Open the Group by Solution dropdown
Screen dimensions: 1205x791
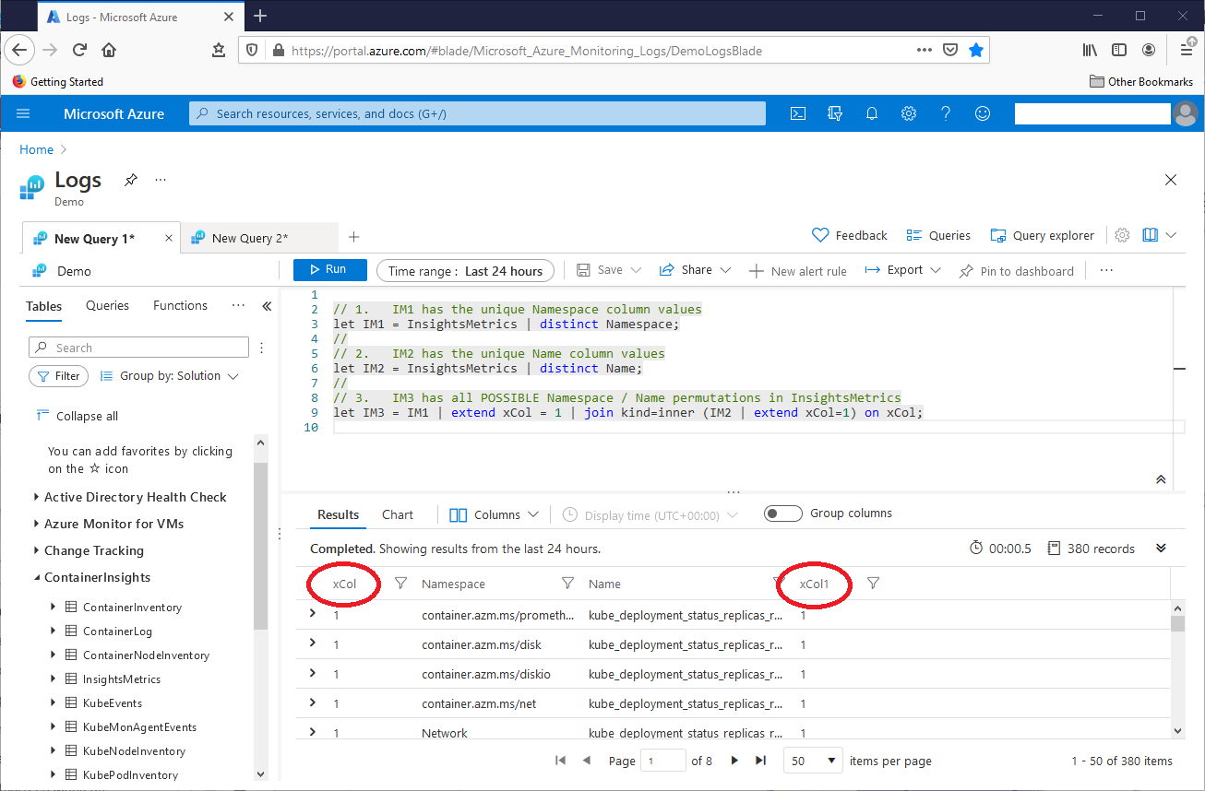tap(169, 376)
